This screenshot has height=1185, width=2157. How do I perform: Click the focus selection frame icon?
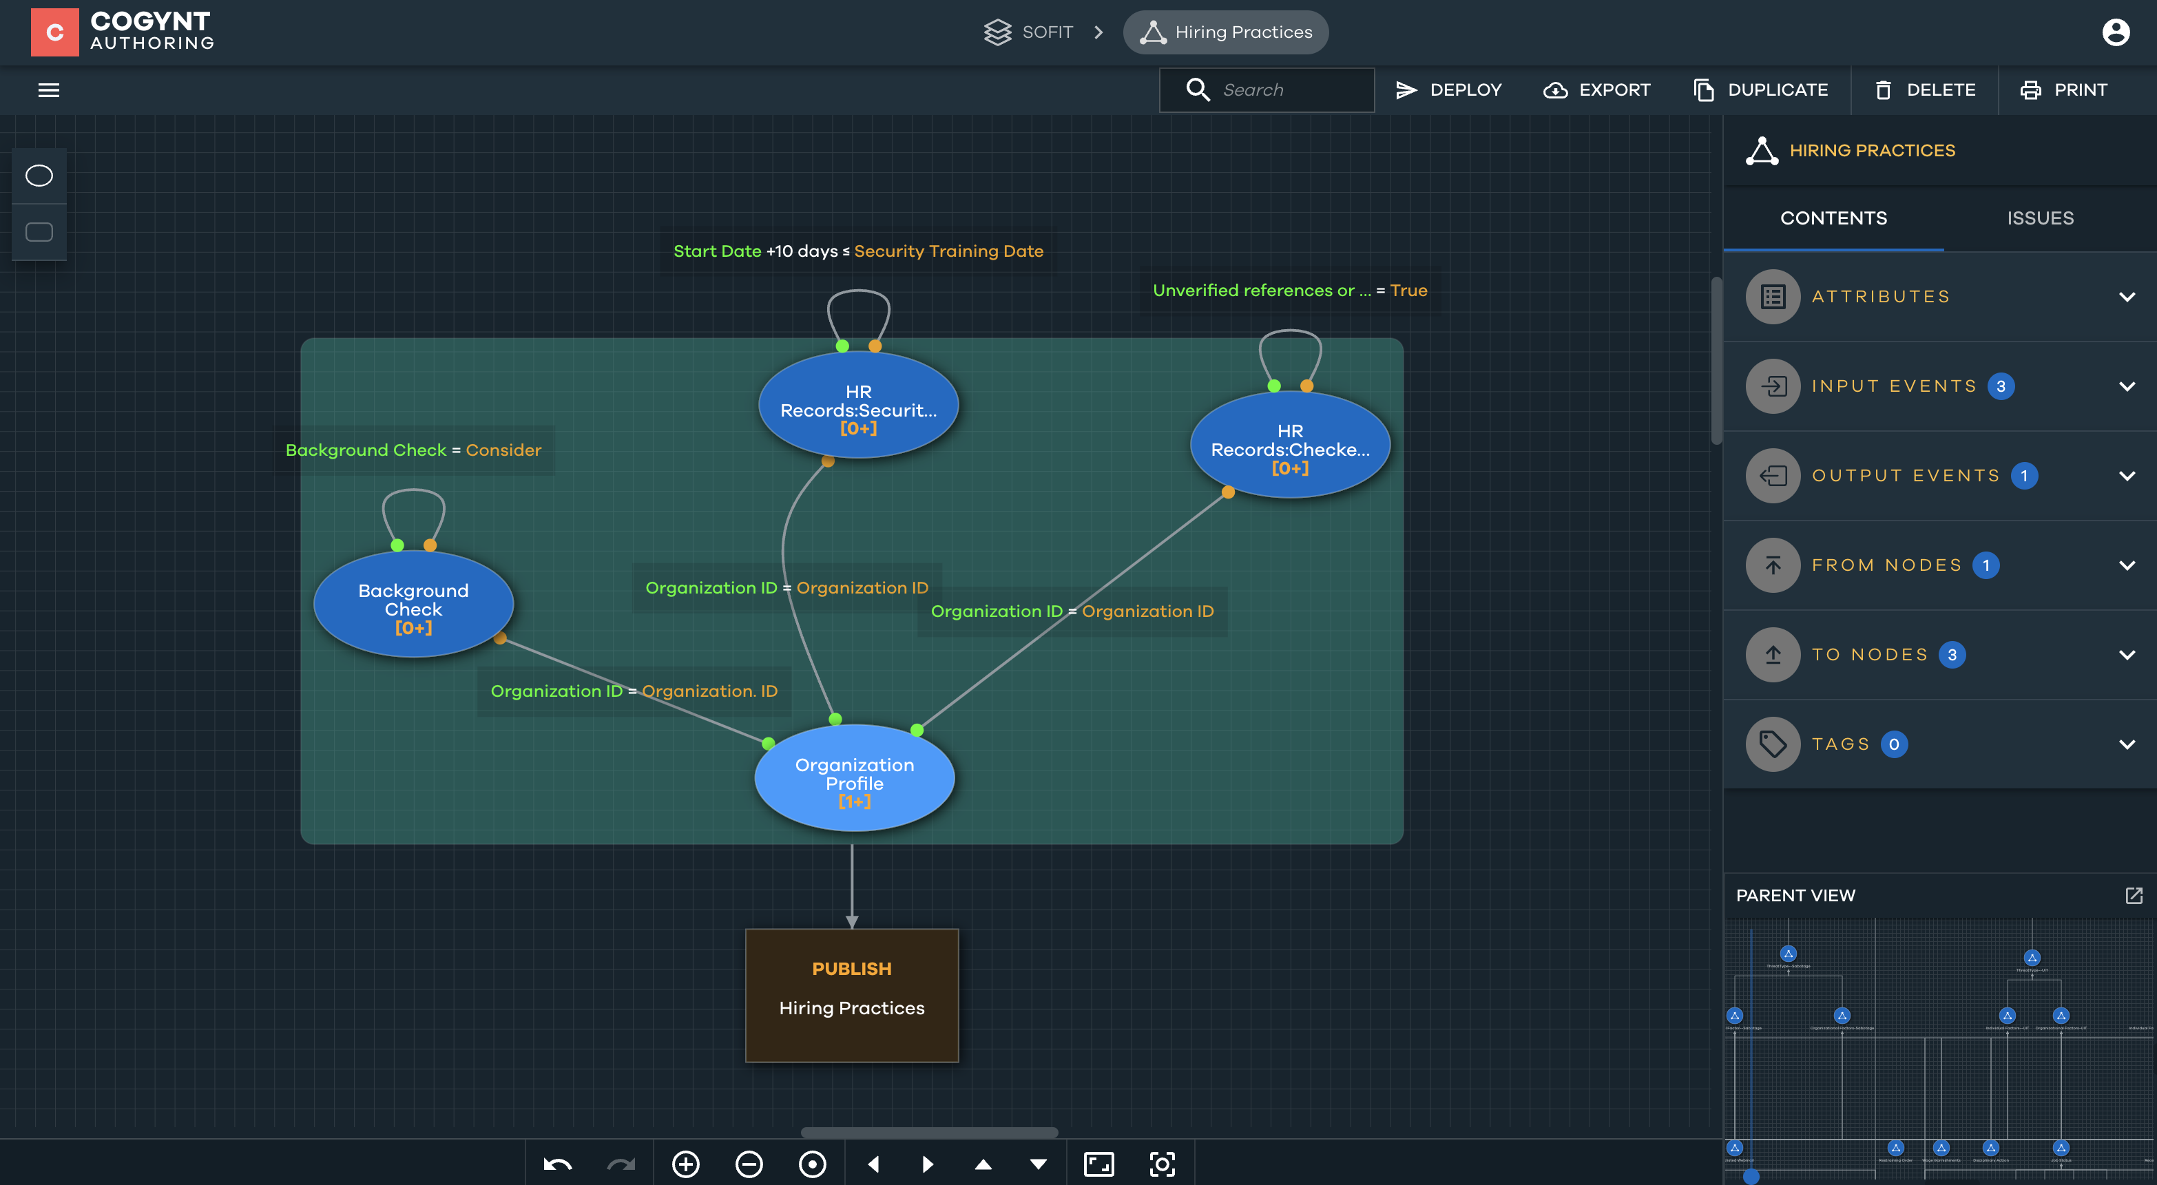click(1163, 1164)
